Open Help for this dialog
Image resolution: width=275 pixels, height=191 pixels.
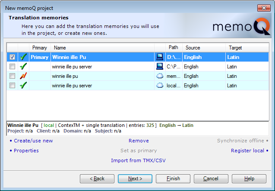(249, 179)
